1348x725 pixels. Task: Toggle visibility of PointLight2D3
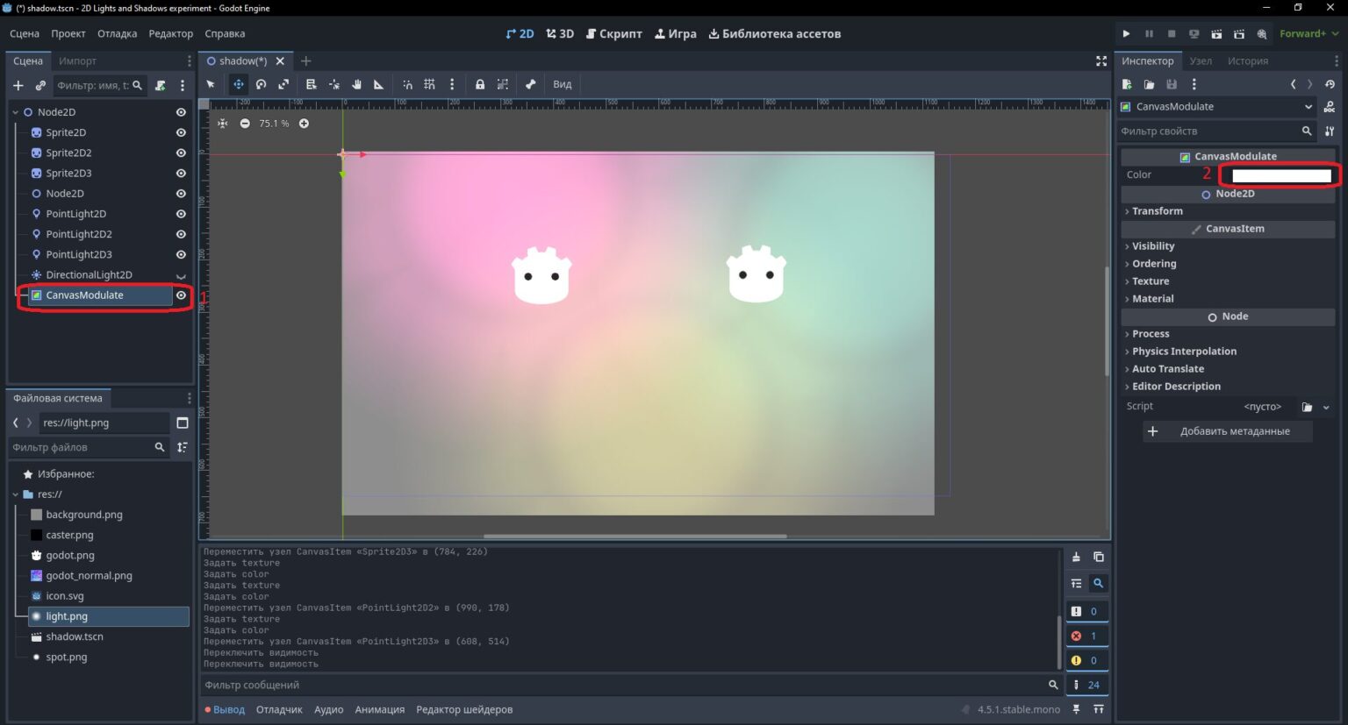pos(181,254)
